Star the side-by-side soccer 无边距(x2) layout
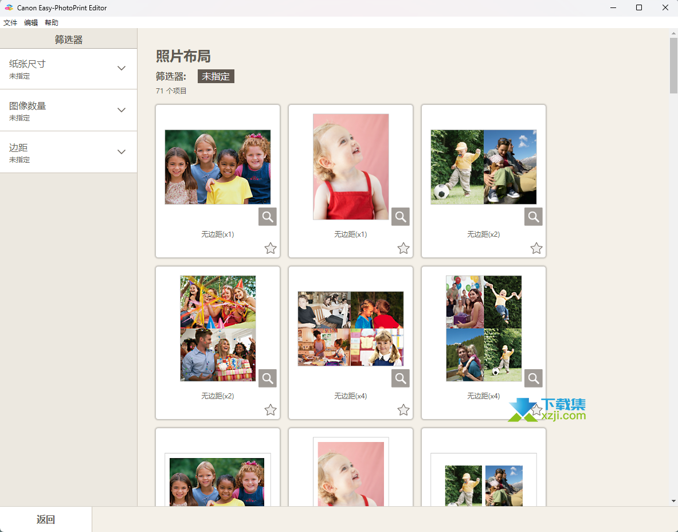678x532 pixels. pyautogui.click(x=536, y=248)
